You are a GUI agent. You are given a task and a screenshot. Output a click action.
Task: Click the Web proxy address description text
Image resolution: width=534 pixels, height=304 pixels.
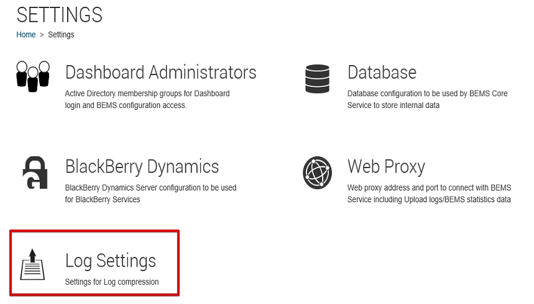click(x=429, y=194)
